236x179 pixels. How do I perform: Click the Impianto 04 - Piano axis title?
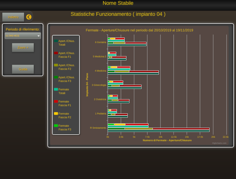[x=87, y=85]
